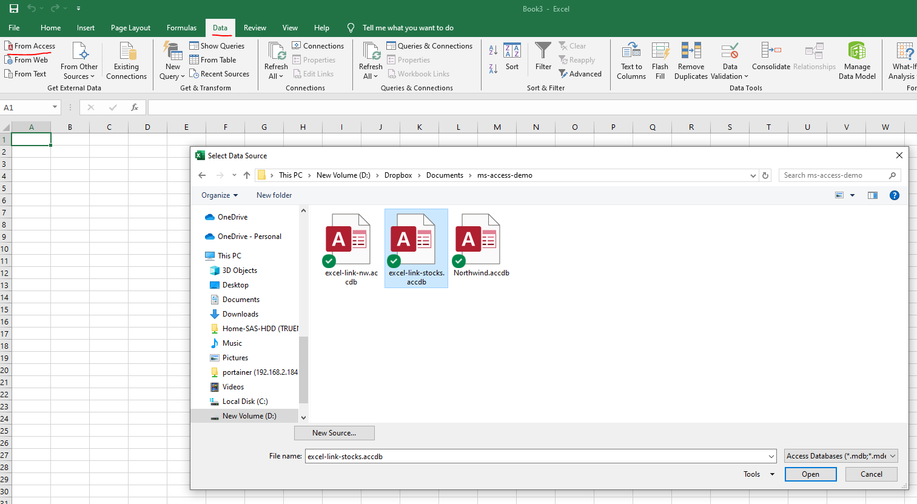Open the Access Databases file type dropdown
This screenshot has height=504, width=917.
point(841,456)
